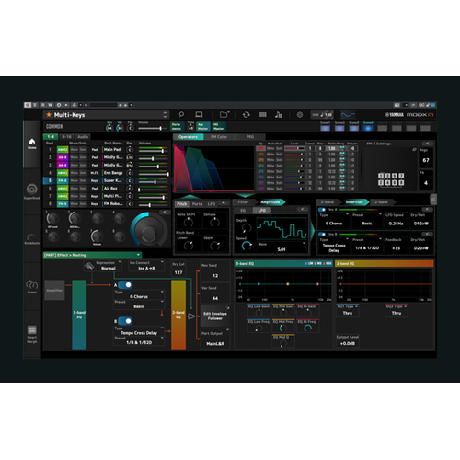
Task: Click the algorithm operator diagram
Action: [391, 179]
